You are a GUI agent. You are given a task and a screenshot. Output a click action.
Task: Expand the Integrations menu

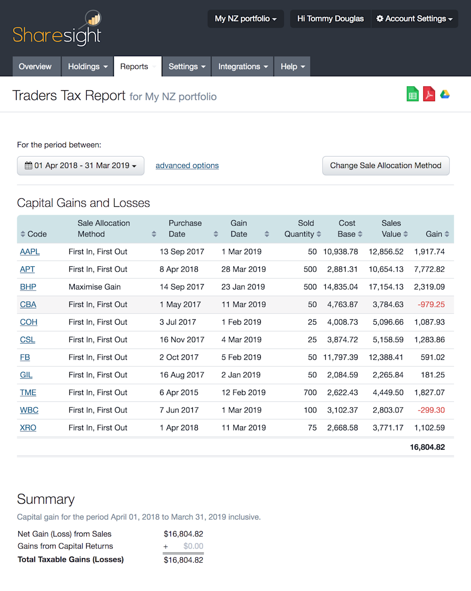[x=242, y=66]
